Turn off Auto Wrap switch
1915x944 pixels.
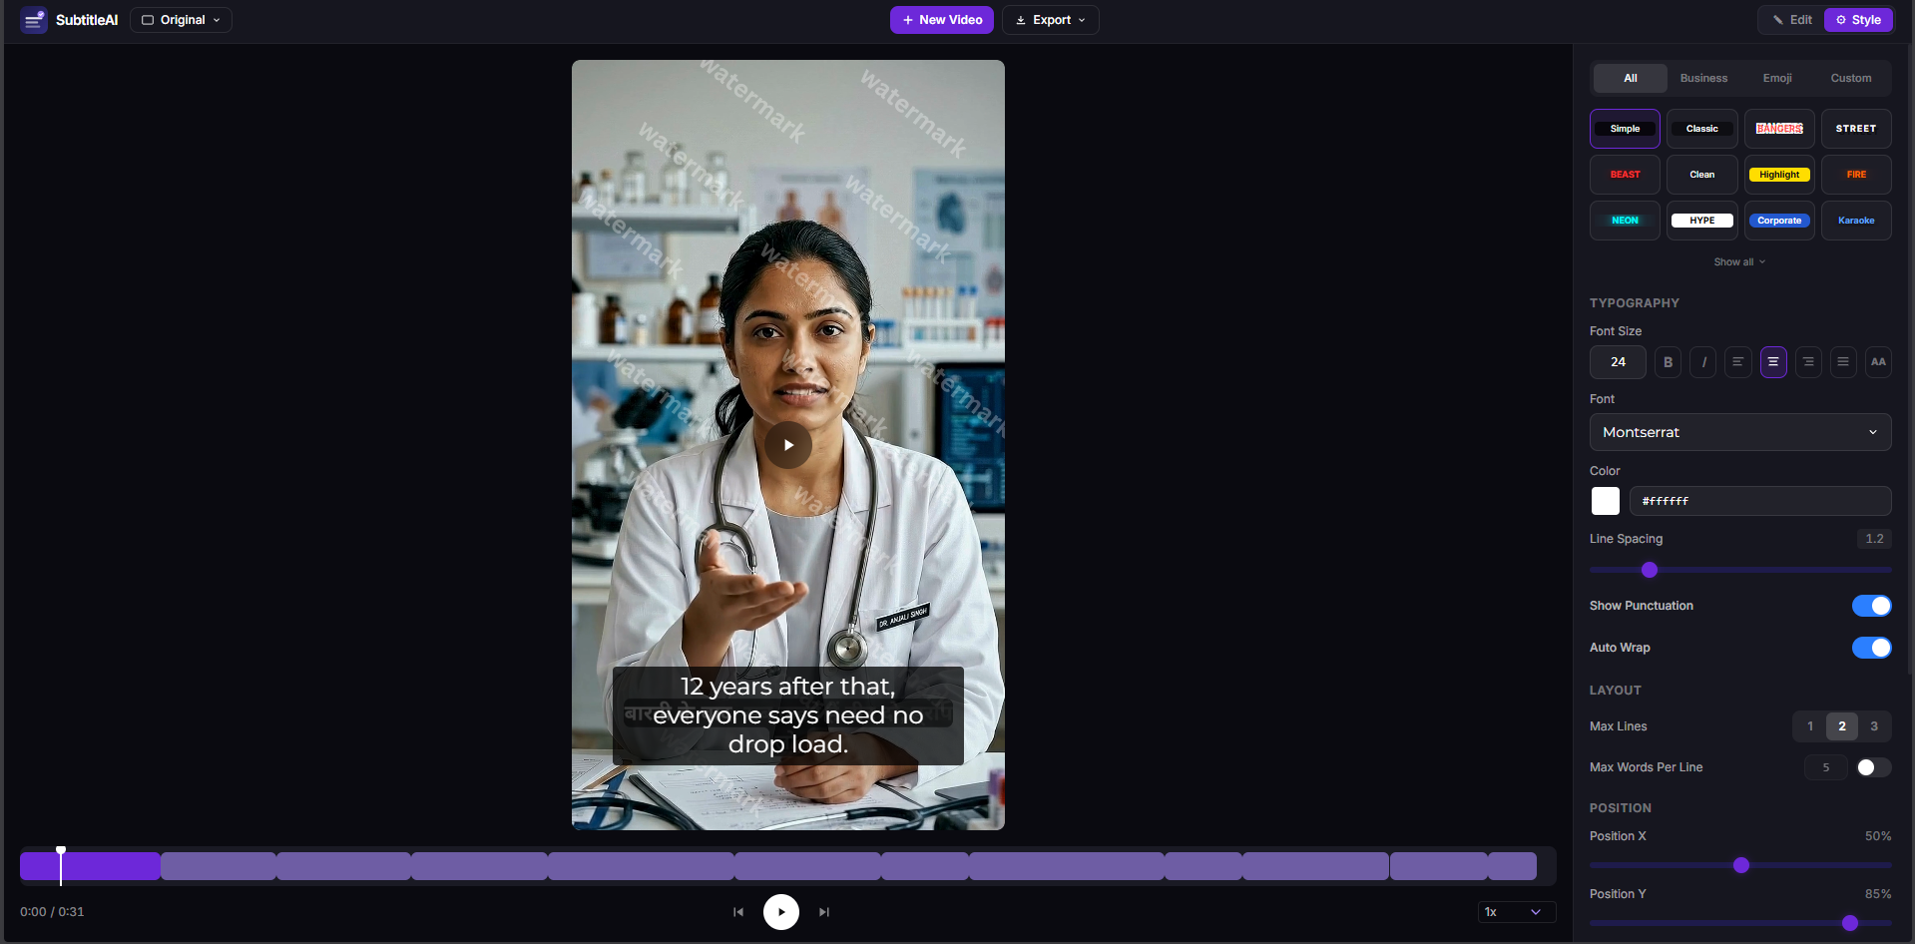coord(1871,648)
